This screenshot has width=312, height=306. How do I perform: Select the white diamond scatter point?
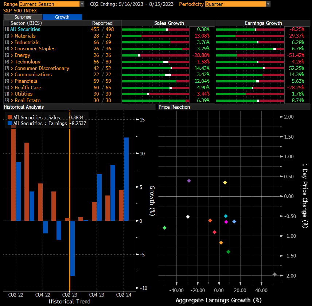click(188, 217)
